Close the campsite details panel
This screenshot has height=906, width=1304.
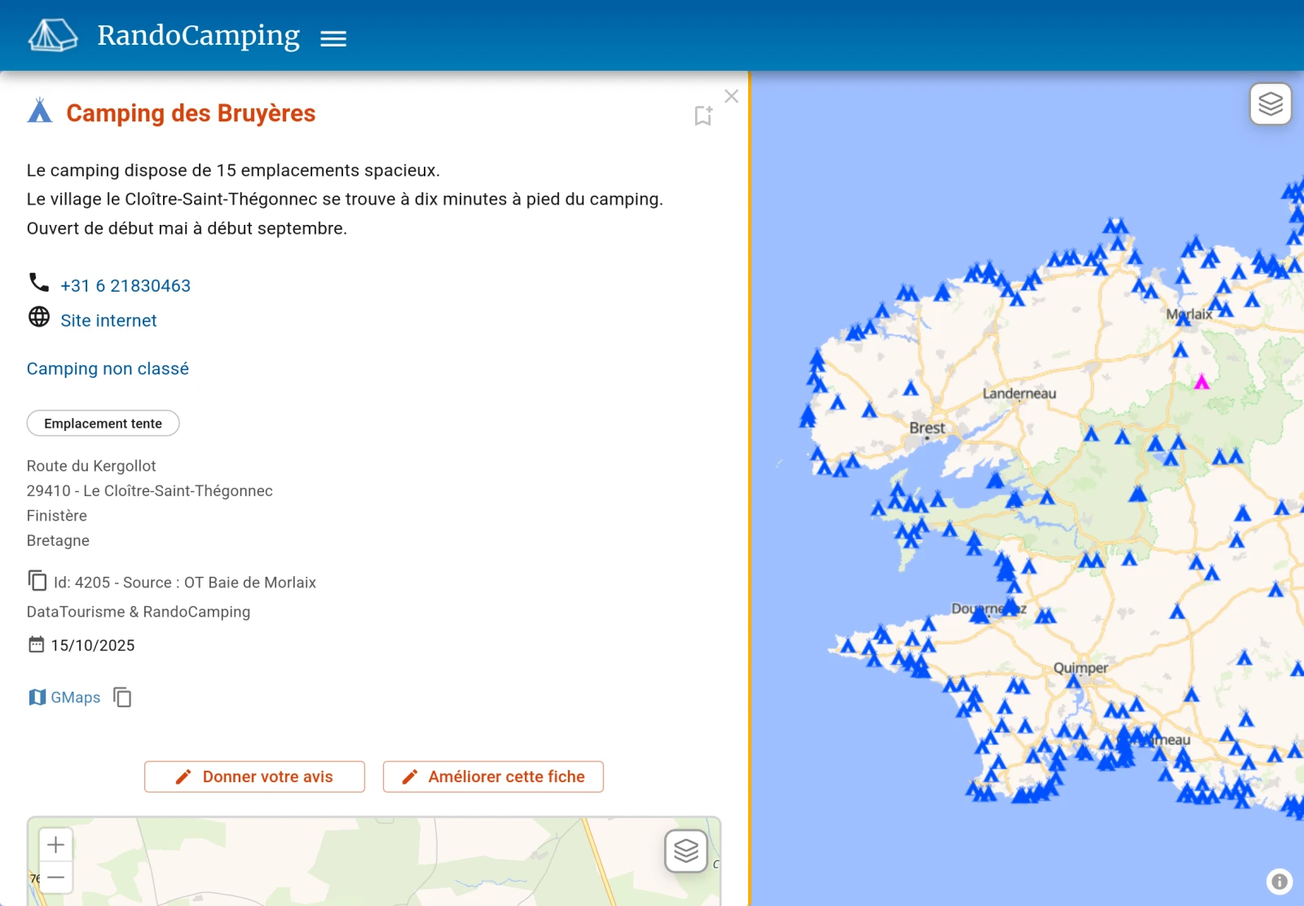pos(731,96)
